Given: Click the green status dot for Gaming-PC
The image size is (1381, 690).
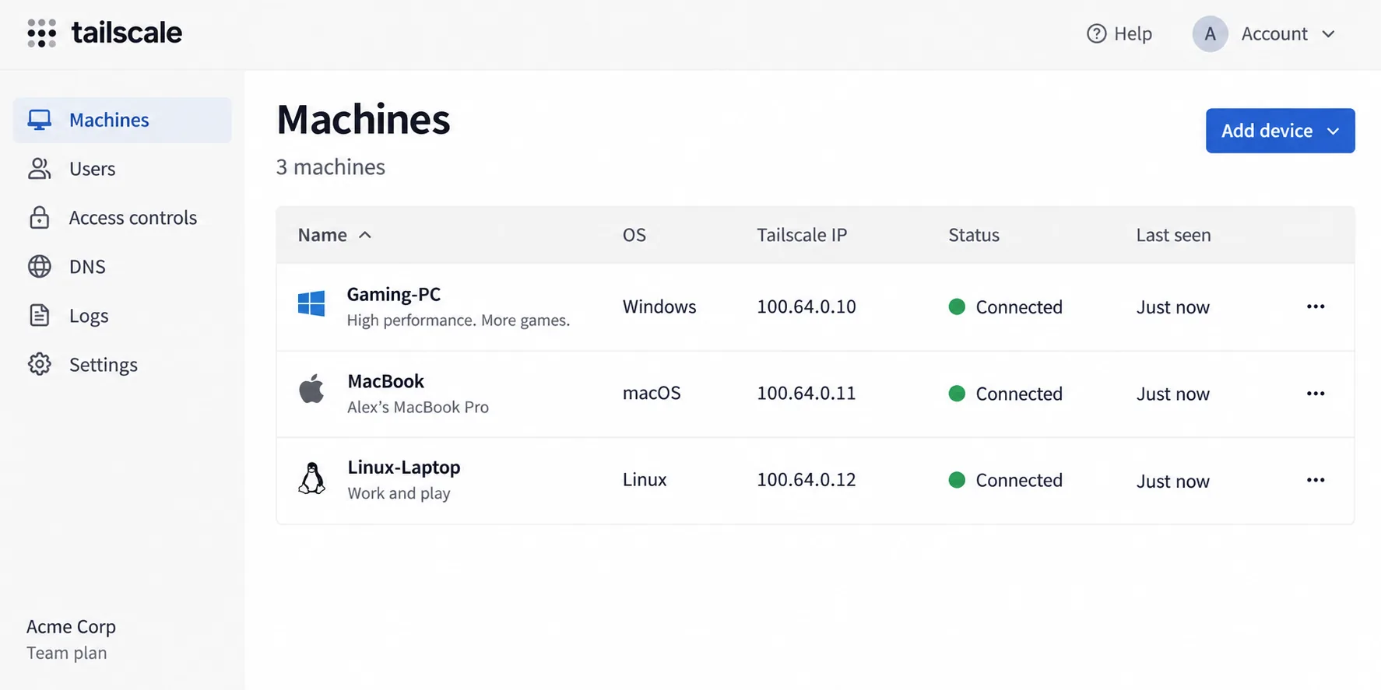Looking at the screenshot, I should click(957, 306).
